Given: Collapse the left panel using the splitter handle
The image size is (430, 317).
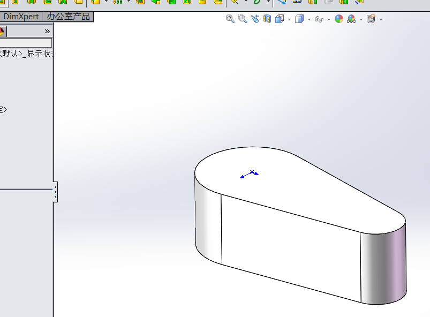Looking at the screenshot, I should tap(55, 192).
